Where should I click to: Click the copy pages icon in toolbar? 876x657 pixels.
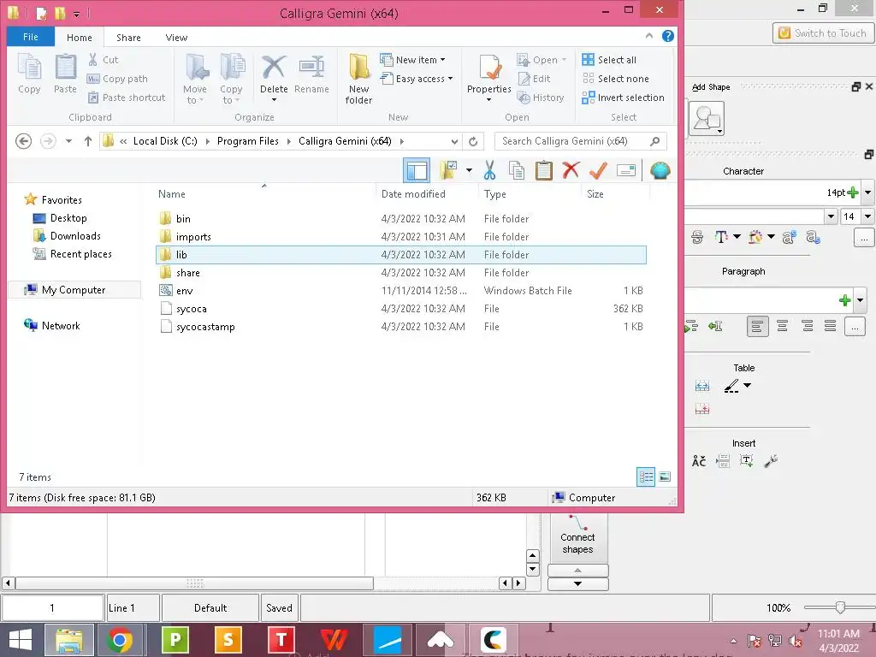click(x=517, y=170)
